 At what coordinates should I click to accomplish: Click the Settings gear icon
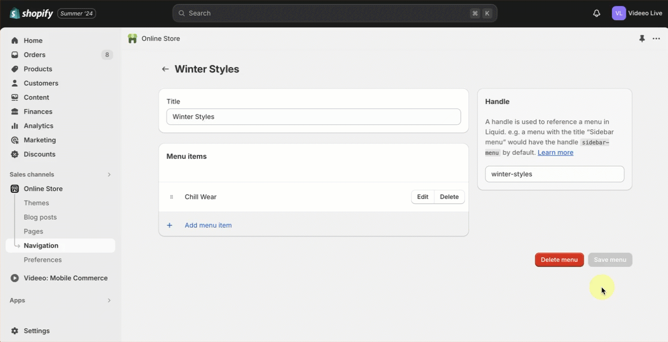point(15,331)
